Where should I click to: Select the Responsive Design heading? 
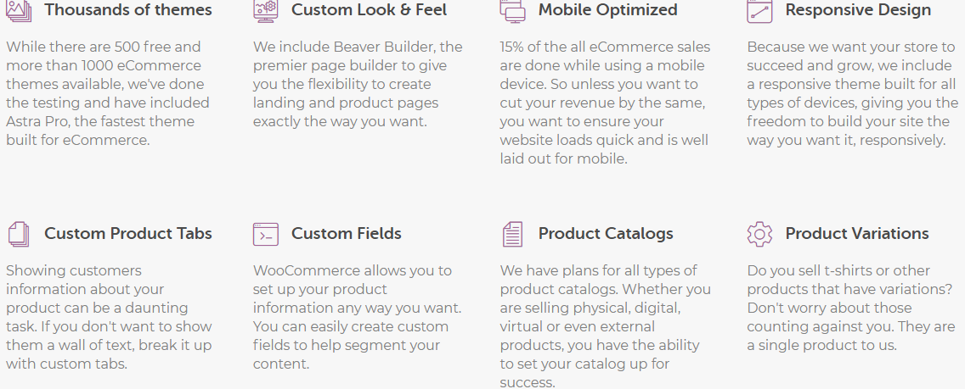point(858,10)
